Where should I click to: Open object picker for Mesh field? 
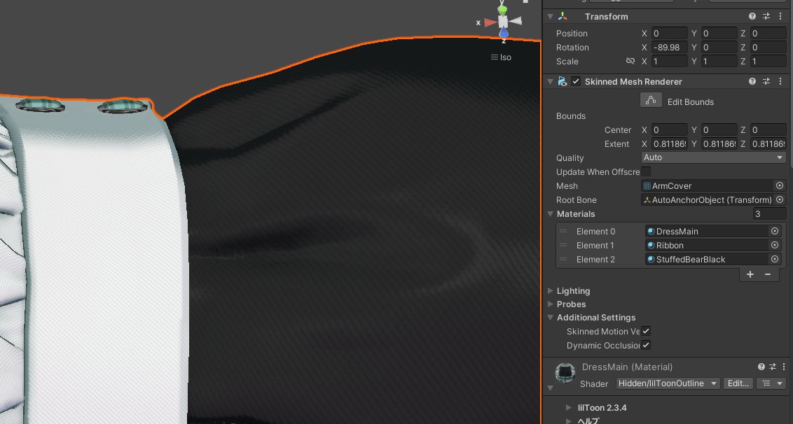point(780,185)
